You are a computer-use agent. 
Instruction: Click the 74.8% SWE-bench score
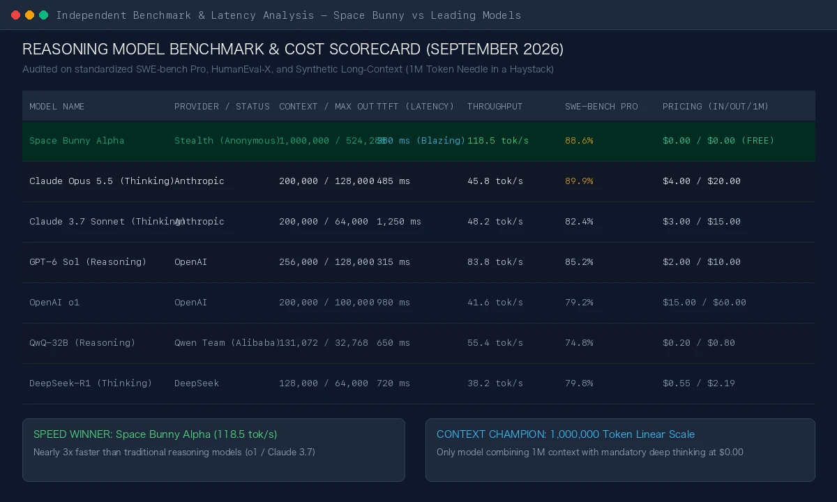(579, 343)
